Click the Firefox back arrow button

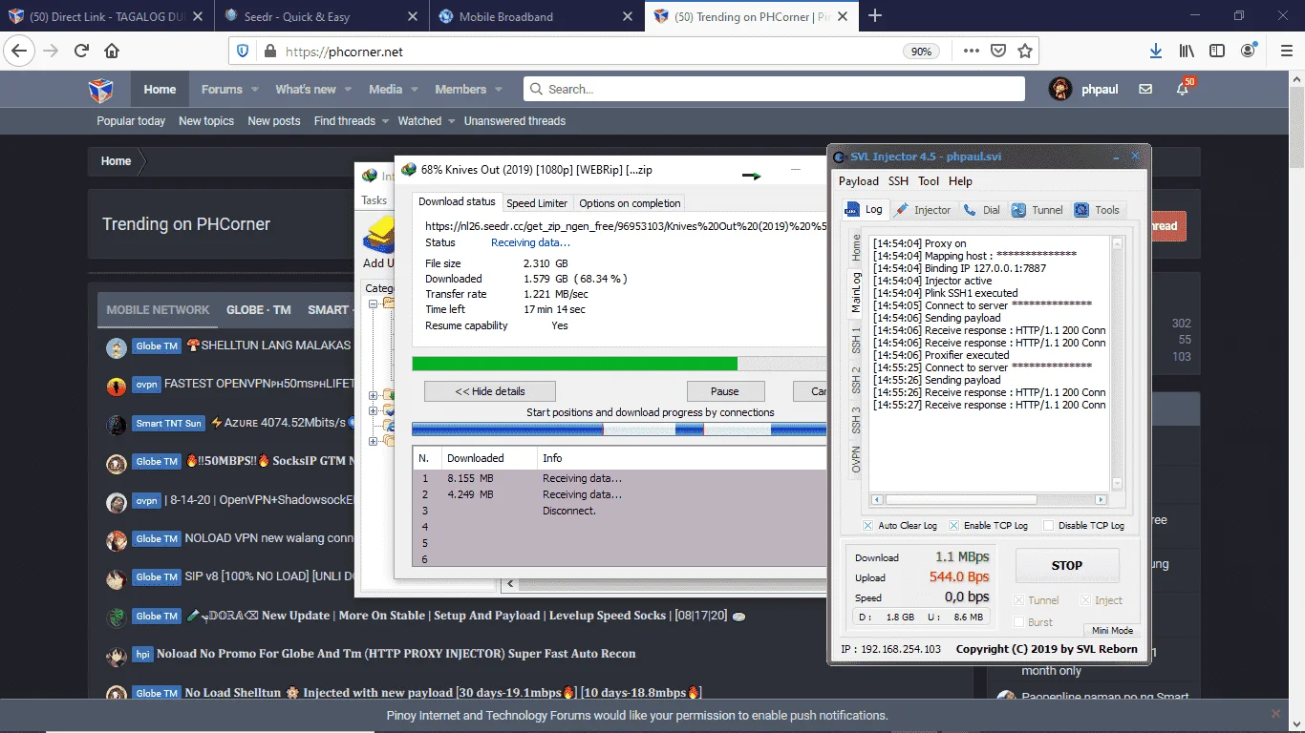(19, 52)
